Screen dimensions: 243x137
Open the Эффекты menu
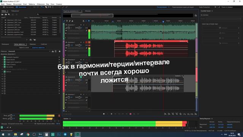(x=32, y=4)
